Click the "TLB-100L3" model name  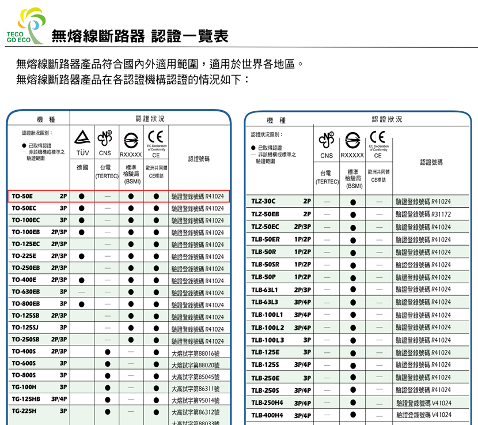268,340
